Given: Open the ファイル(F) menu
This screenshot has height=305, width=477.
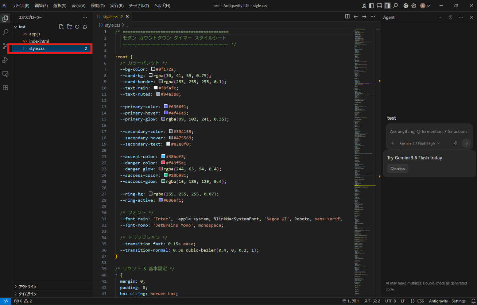Looking at the screenshot, I should point(21,6).
